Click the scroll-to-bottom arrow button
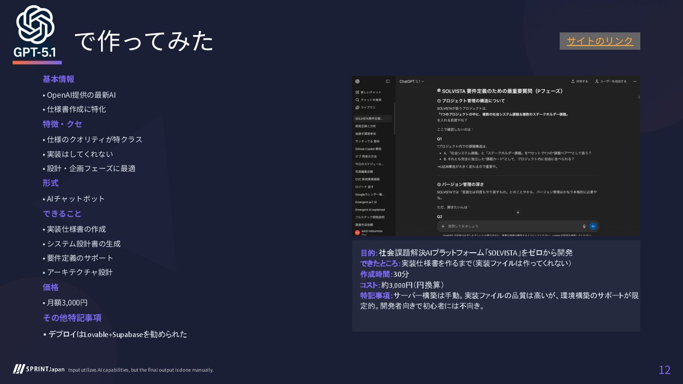 (x=518, y=212)
